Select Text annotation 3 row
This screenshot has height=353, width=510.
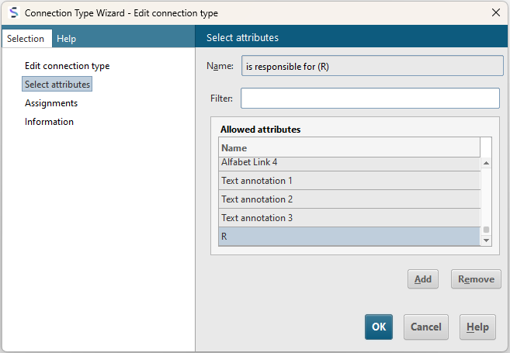pos(349,217)
